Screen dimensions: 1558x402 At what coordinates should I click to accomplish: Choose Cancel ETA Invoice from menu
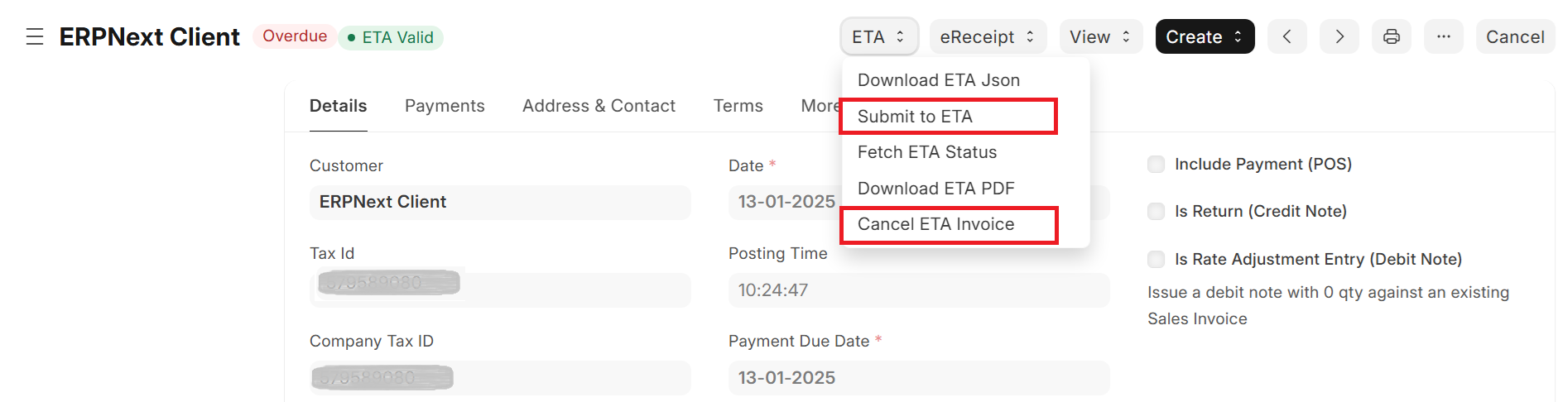pos(935,224)
